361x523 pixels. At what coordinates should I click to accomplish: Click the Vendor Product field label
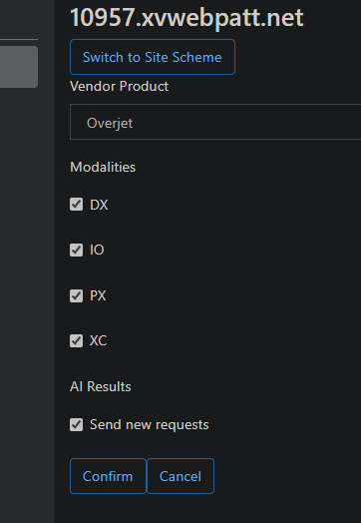point(120,87)
